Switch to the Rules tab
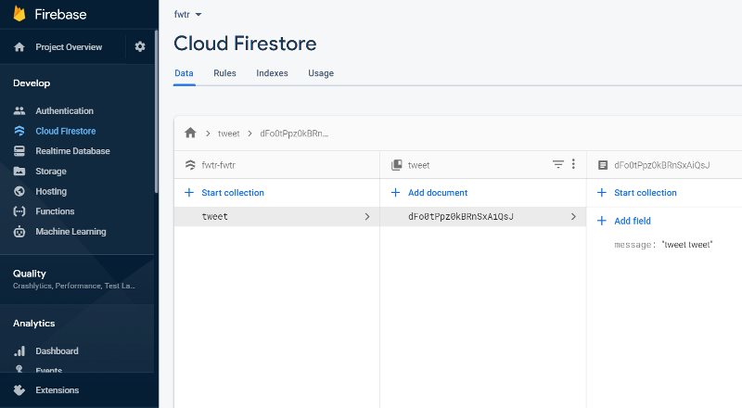Image resolution: width=742 pixels, height=408 pixels. pos(224,73)
